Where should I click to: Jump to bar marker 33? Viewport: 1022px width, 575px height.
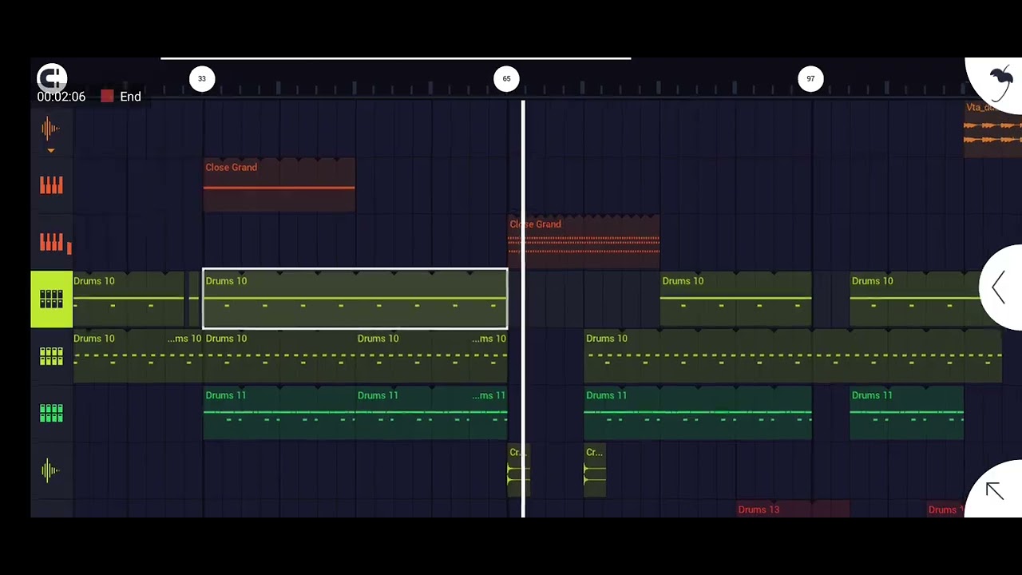click(202, 78)
